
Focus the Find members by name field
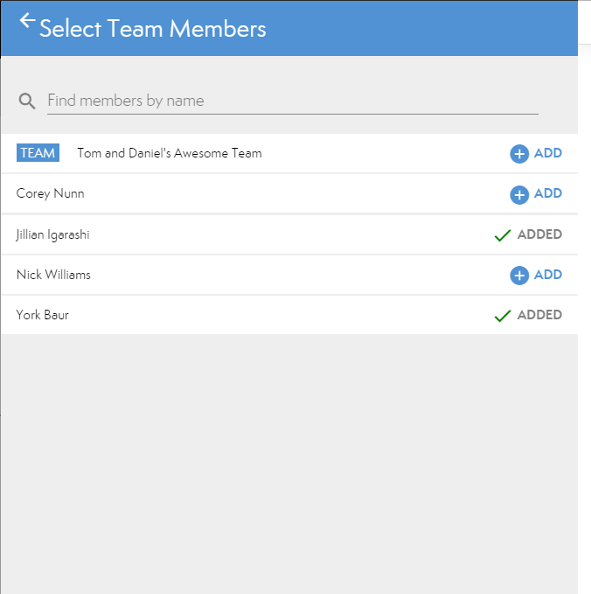click(x=292, y=101)
